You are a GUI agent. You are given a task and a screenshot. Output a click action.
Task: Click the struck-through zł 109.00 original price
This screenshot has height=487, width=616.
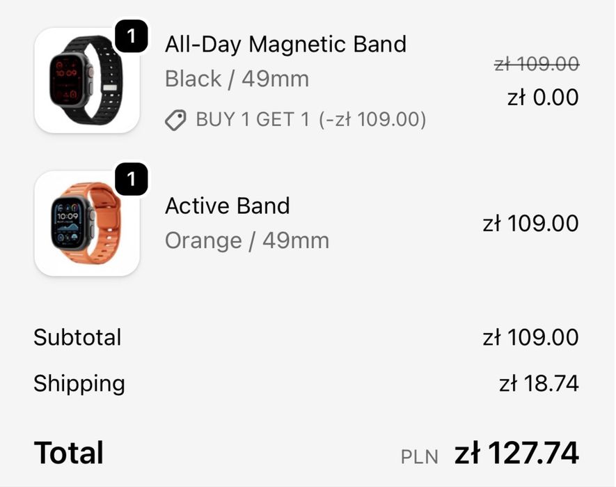(536, 64)
